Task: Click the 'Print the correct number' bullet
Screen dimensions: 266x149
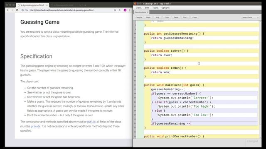Action: tap(60, 115)
